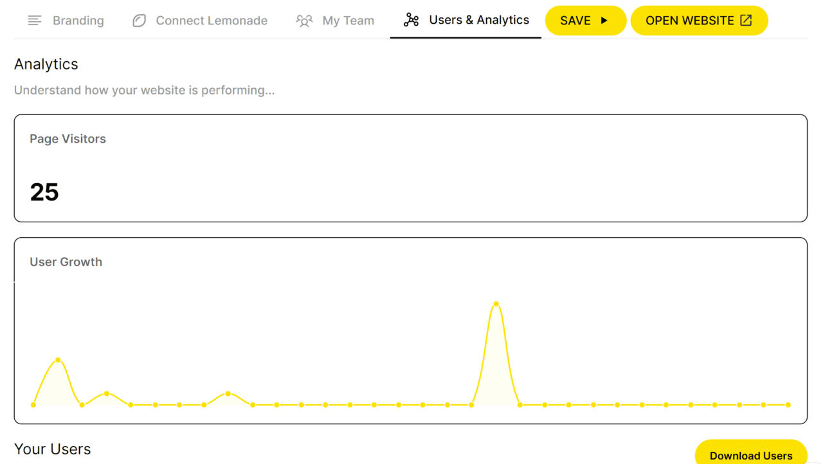Click the My Team people icon
The width and height of the screenshot is (823, 464).
(304, 21)
